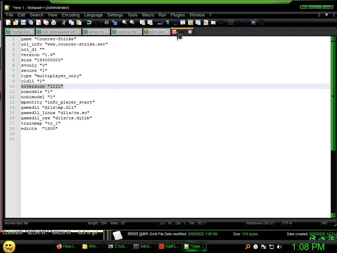Click the Close document toolbar icon

click(x=39, y=22)
